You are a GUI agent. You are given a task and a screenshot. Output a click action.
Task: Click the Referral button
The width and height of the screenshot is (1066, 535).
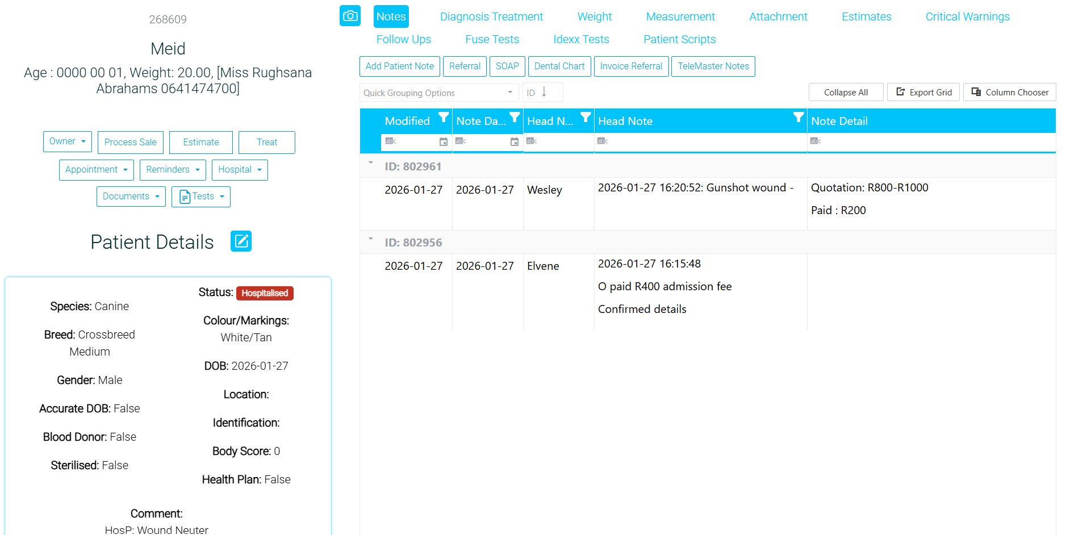[465, 66]
